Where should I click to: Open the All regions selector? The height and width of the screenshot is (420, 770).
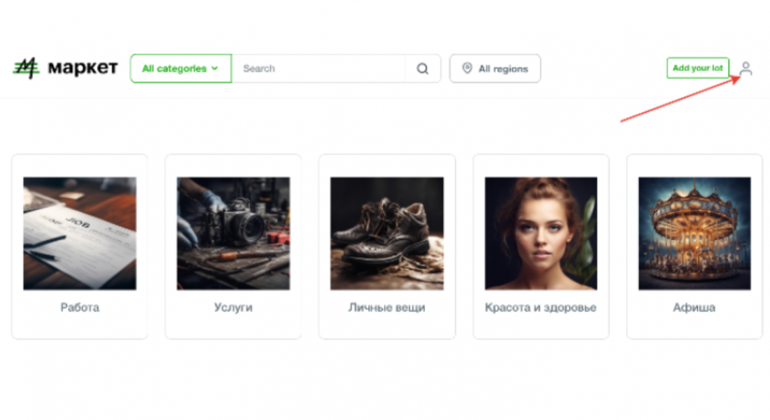[495, 69]
